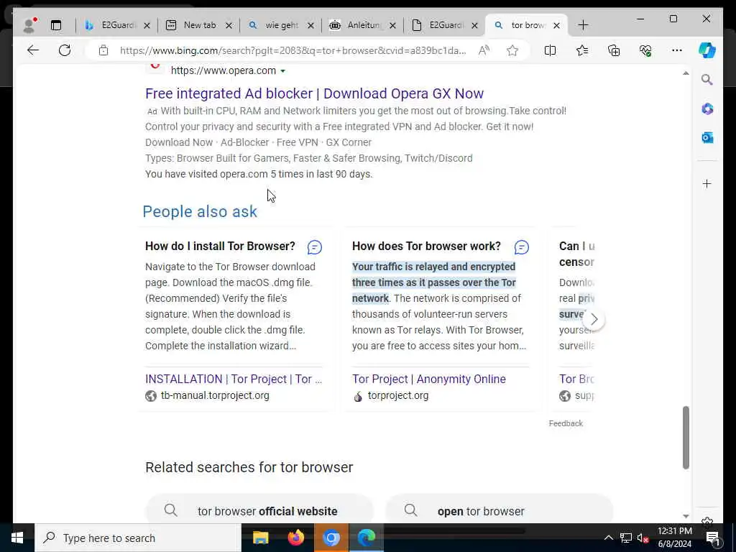This screenshot has width=736, height=552.
Task: Open Tor Project Anonymity Online link
Action: click(x=429, y=379)
